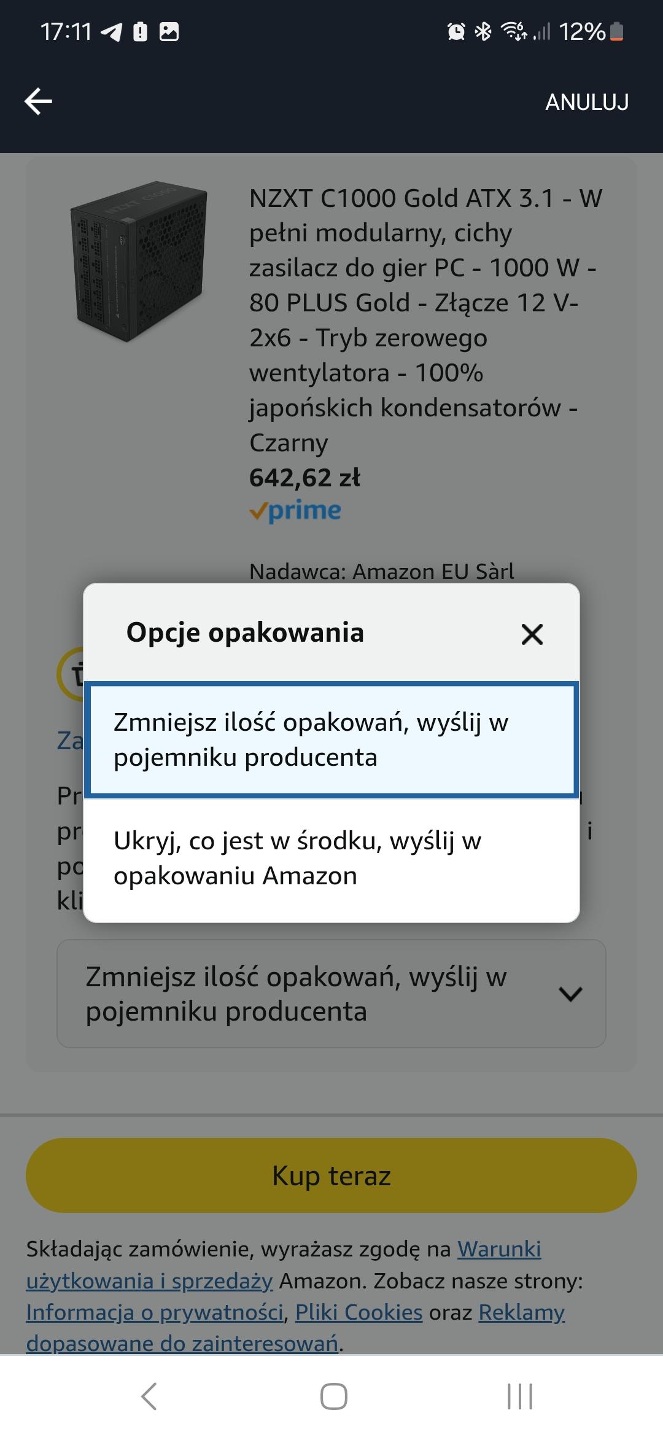Tap the NZXT C1000 product thumbnail

(x=139, y=261)
